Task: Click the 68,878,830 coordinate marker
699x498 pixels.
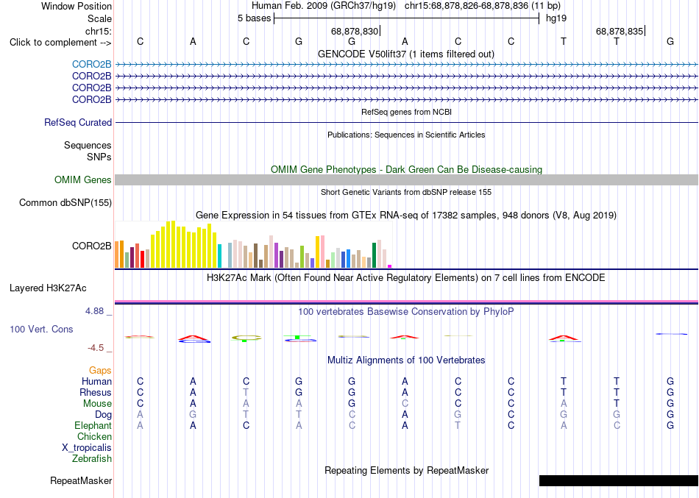Action: point(355,31)
